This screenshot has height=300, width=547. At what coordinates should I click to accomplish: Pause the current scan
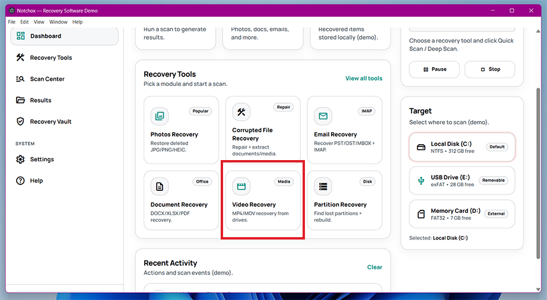(x=434, y=69)
